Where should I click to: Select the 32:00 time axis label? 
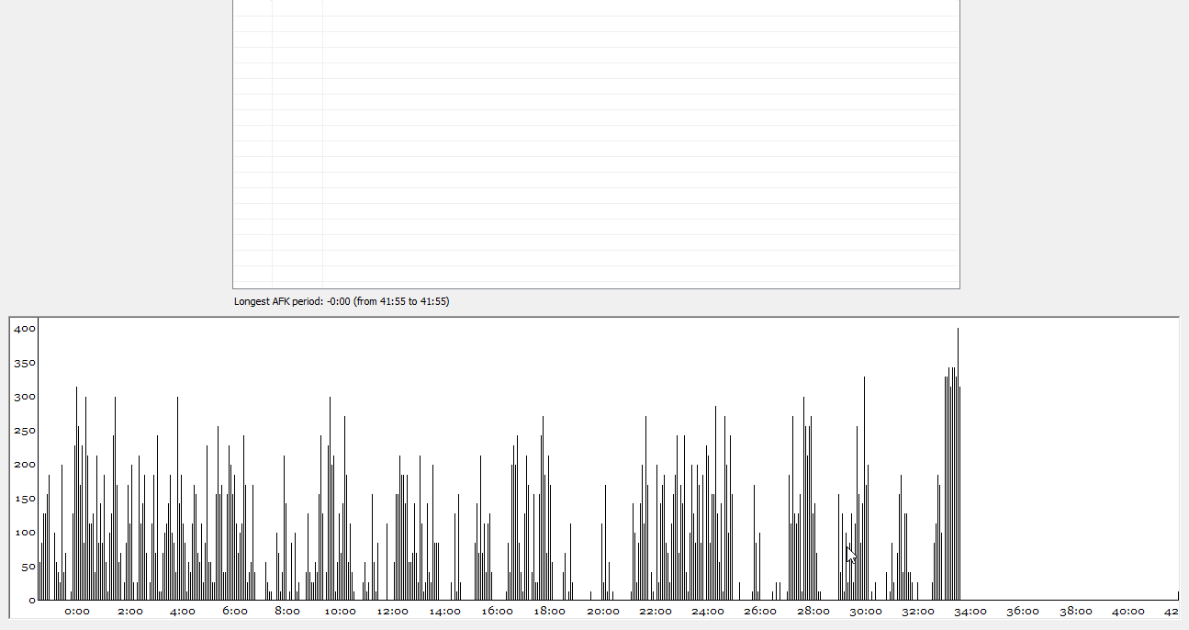[x=918, y=612]
